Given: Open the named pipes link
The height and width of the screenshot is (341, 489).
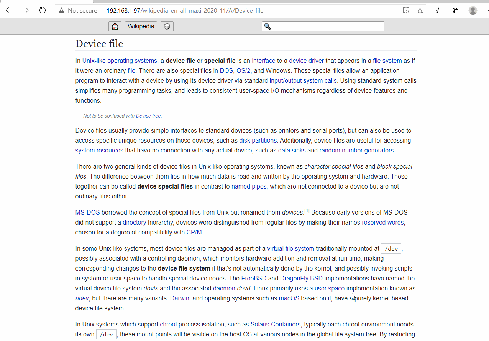Looking at the screenshot, I should (x=249, y=186).
